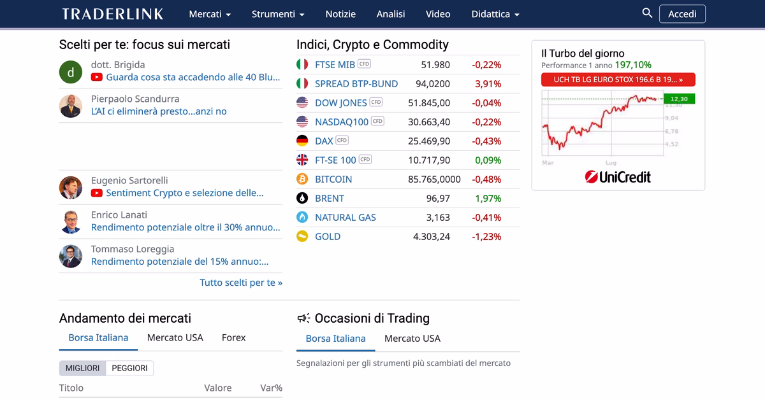Image resolution: width=765 pixels, height=401 pixels.
Task: Click the Valore column header
Action: point(218,388)
